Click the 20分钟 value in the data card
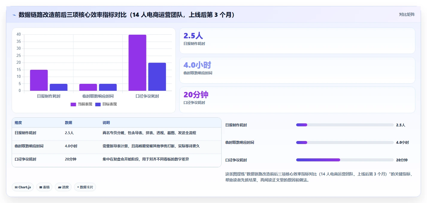427x203 pixels. coord(196,95)
